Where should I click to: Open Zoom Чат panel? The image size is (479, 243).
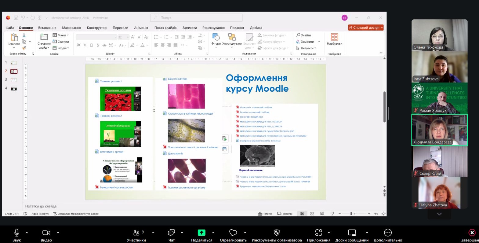click(171, 233)
